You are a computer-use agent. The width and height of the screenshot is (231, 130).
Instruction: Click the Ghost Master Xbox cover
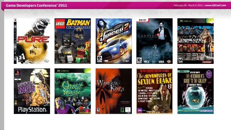click(73, 91)
